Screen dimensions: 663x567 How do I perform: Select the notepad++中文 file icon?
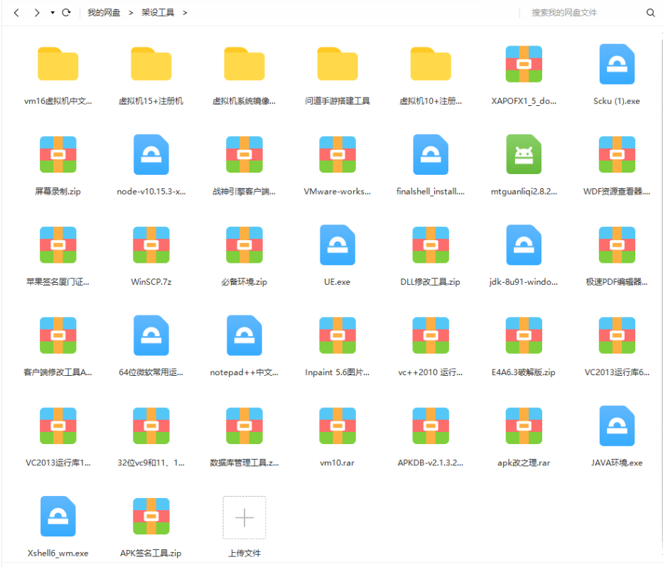(244, 335)
